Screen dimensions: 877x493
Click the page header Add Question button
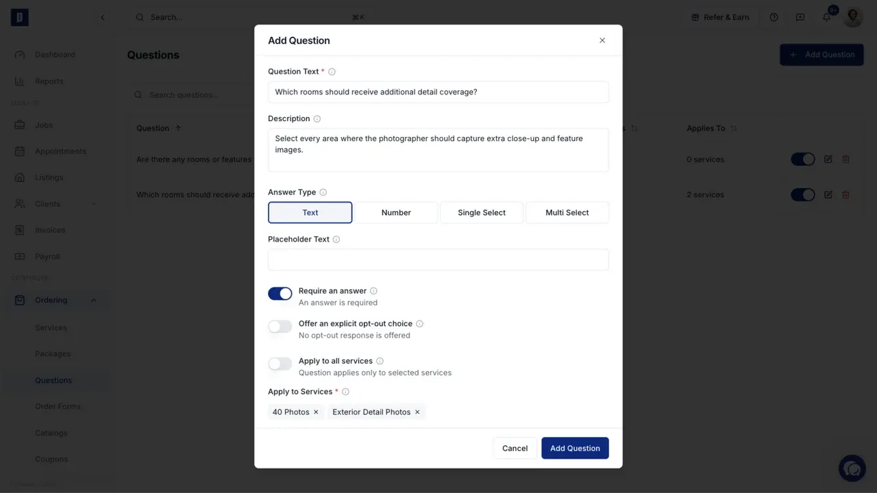822,55
